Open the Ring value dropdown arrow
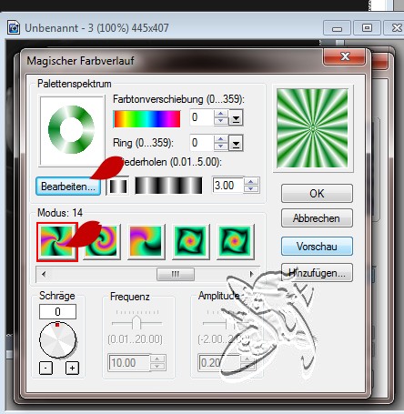This screenshot has width=404, height=414. click(x=236, y=143)
